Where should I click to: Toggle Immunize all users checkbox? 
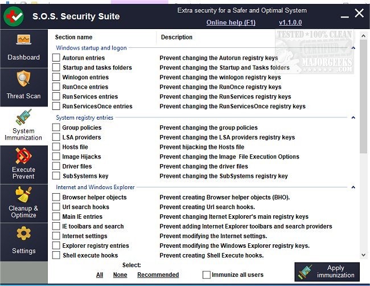(x=207, y=275)
